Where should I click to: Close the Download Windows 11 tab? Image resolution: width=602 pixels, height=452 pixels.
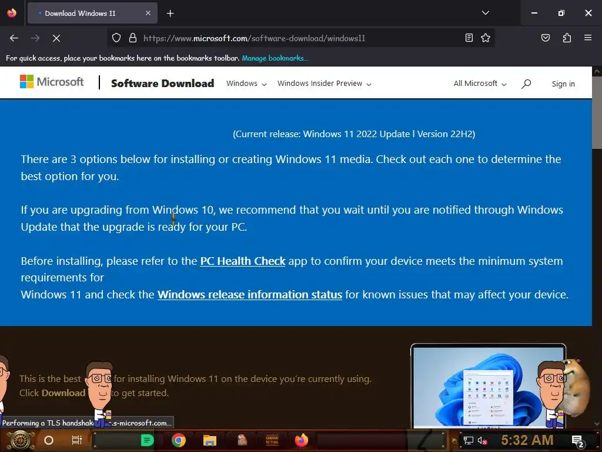(148, 13)
